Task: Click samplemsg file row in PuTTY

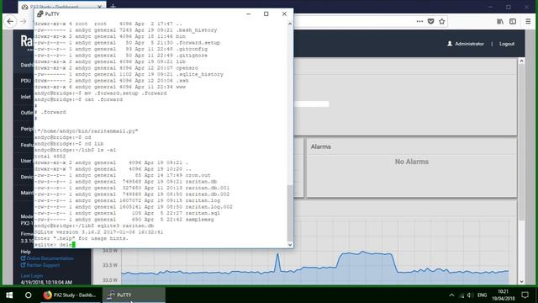Action: point(124,219)
